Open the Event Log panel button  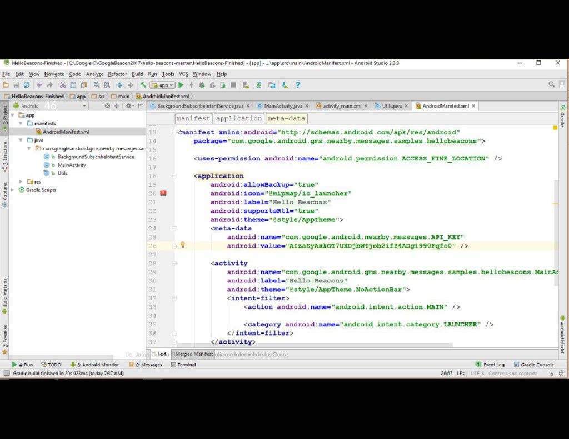coord(490,365)
